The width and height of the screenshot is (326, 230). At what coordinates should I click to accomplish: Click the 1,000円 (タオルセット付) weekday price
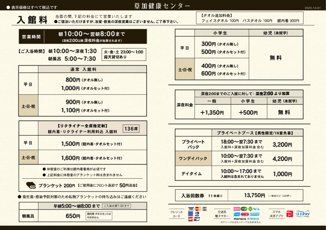point(85,88)
